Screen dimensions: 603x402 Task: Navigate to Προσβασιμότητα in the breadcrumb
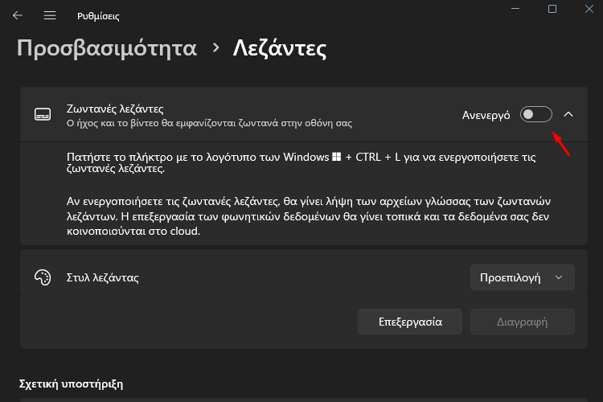click(x=107, y=48)
